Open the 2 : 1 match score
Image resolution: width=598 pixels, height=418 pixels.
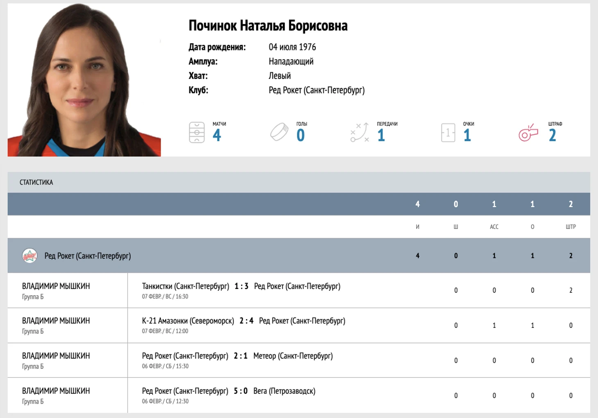point(241,356)
